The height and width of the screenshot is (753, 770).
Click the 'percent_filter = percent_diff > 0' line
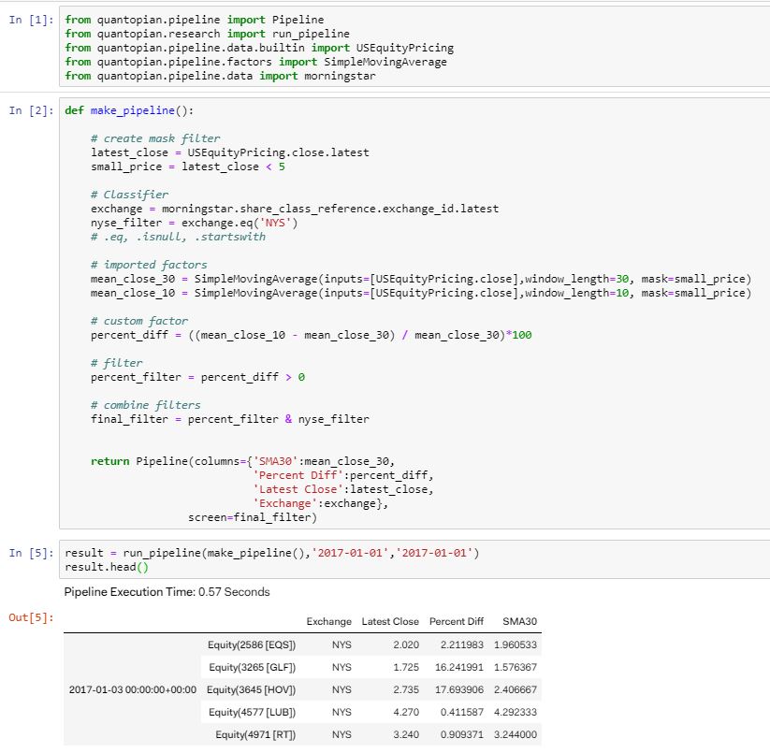tap(197, 378)
